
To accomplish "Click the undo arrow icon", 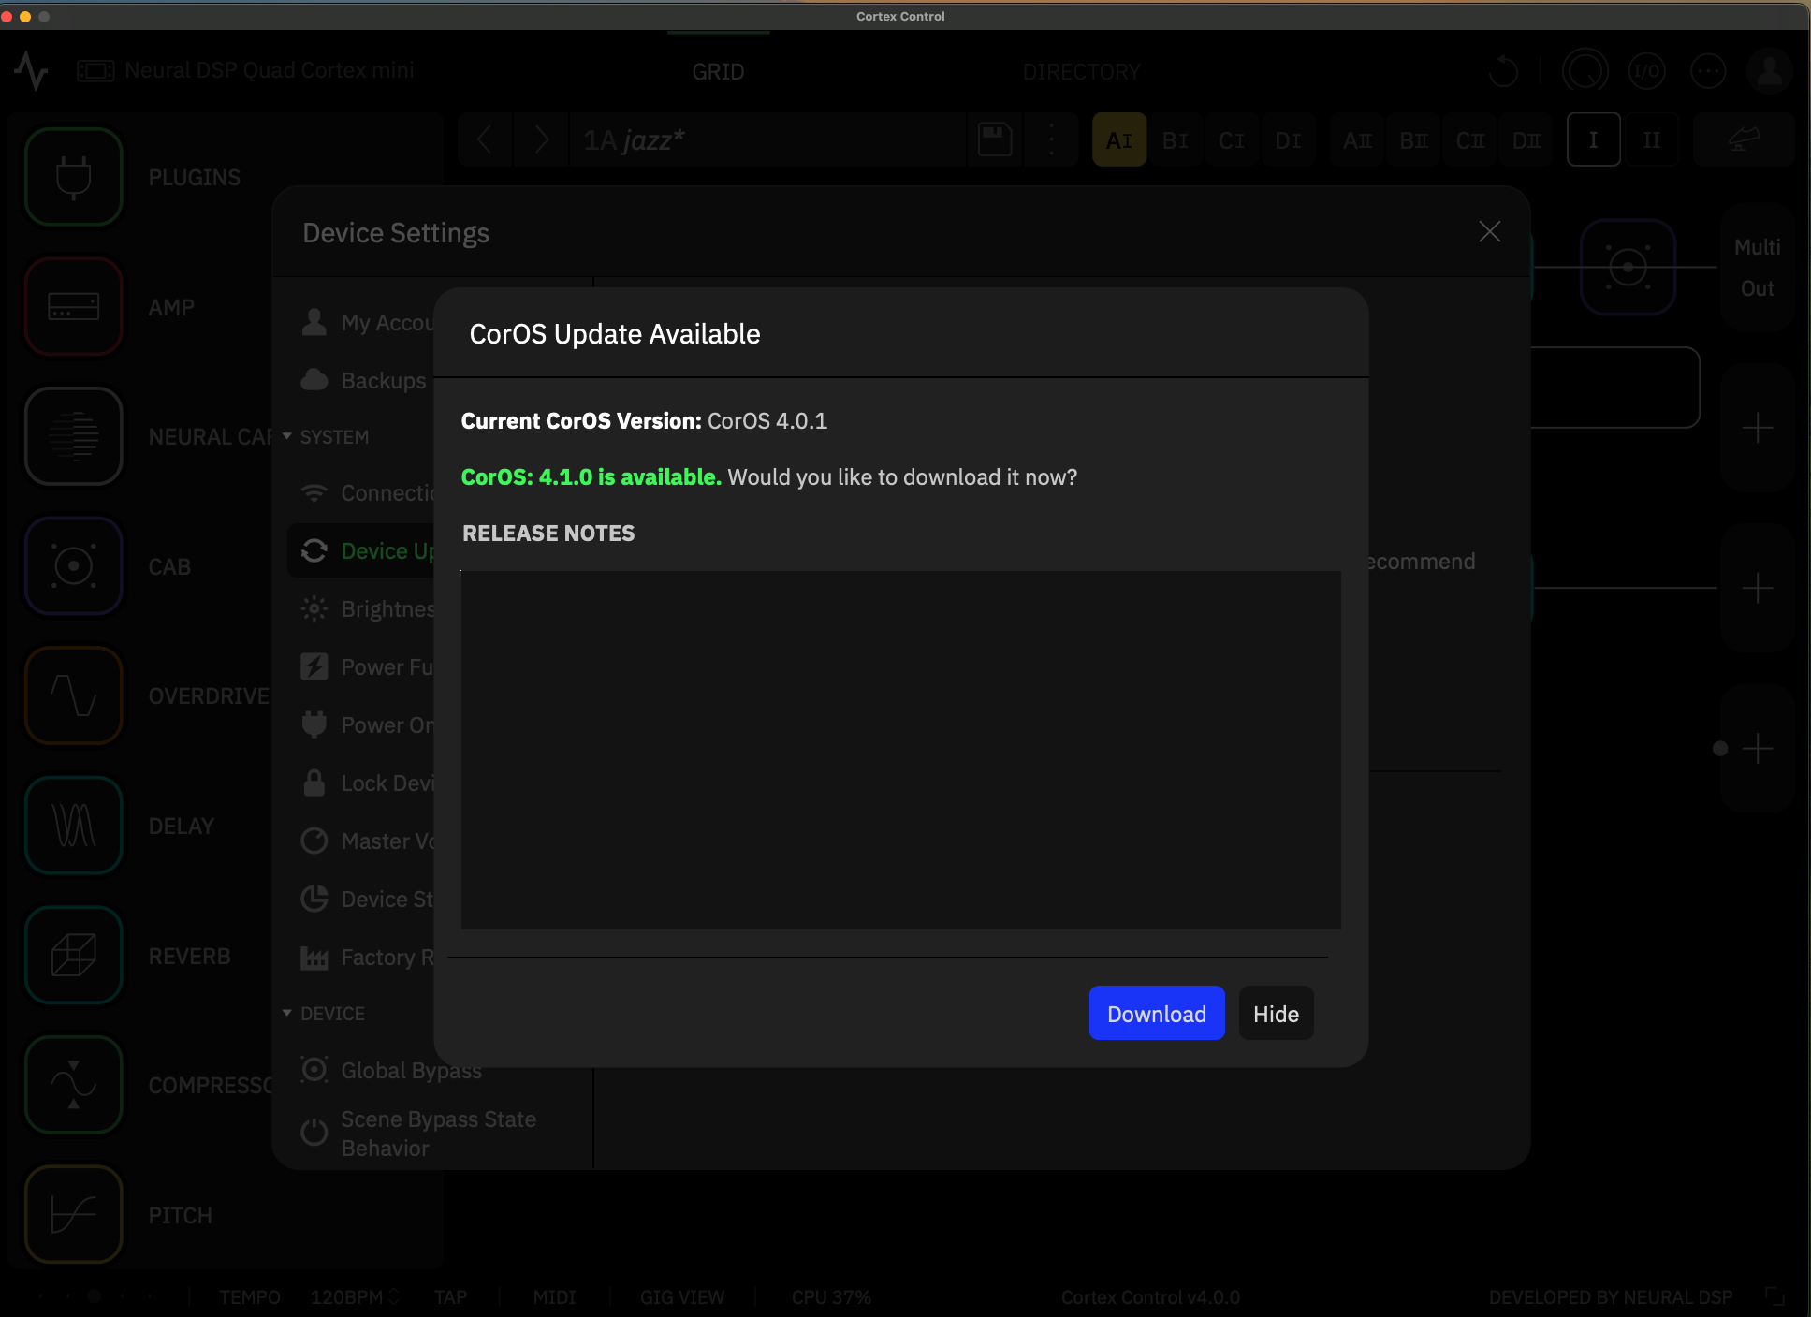I will click(1503, 71).
